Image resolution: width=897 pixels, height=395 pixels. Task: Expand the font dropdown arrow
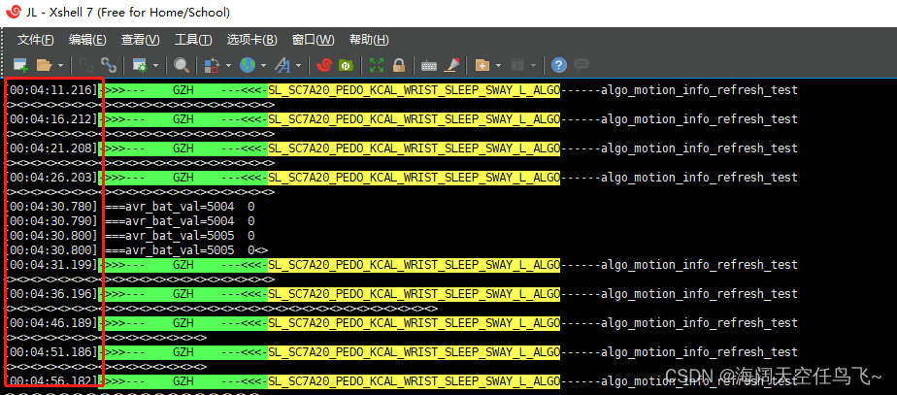[x=299, y=66]
